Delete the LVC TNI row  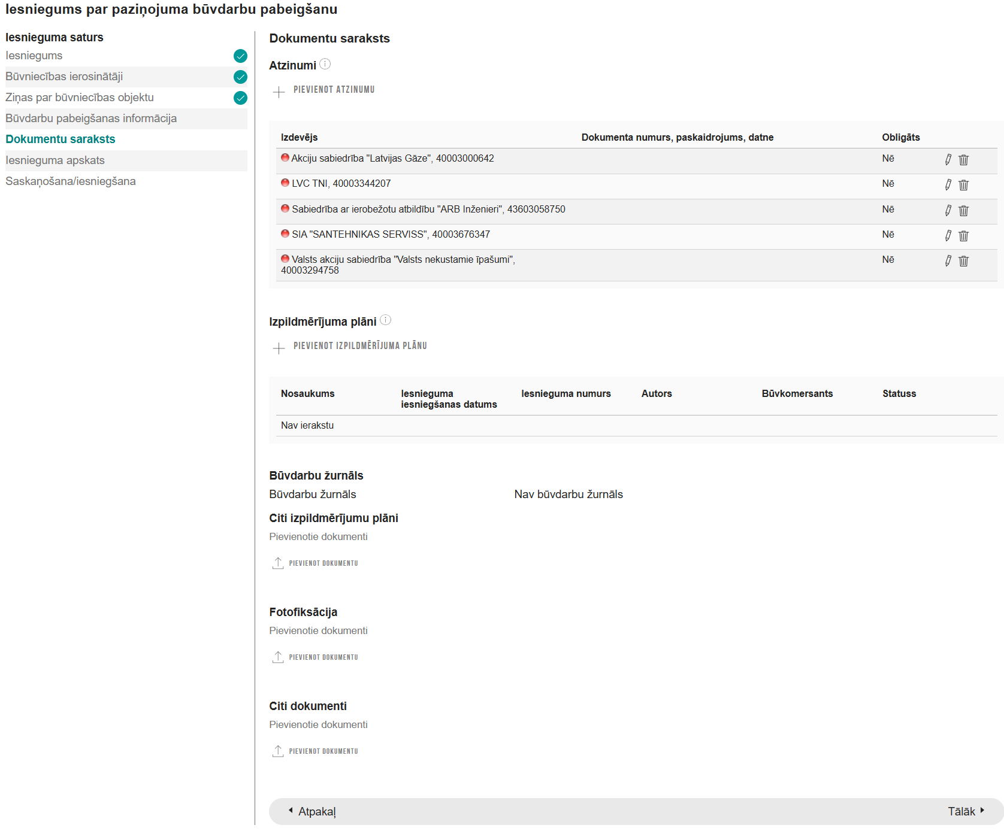(x=963, y=185)
